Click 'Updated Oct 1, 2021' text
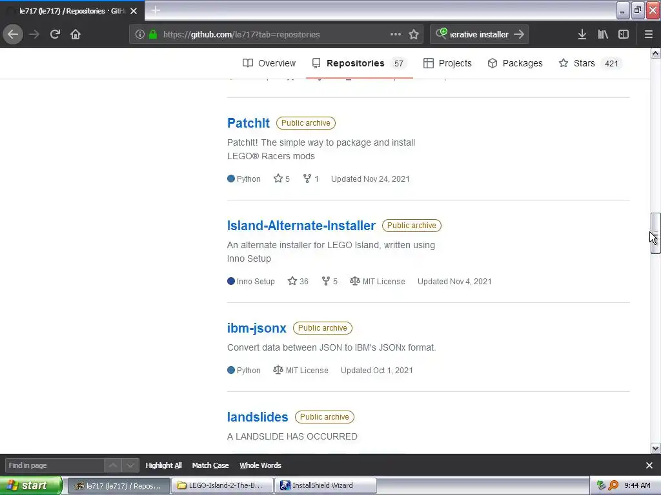The width and height of the screenshot is (661, 495). click(x=376, y=371)
